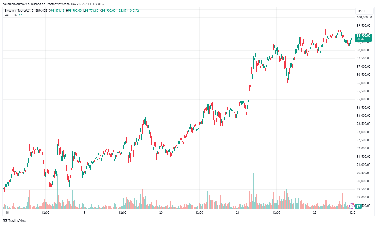Click the Vol · BTC indicator label
The image size is (377, 225).
(x=11, y=15)
